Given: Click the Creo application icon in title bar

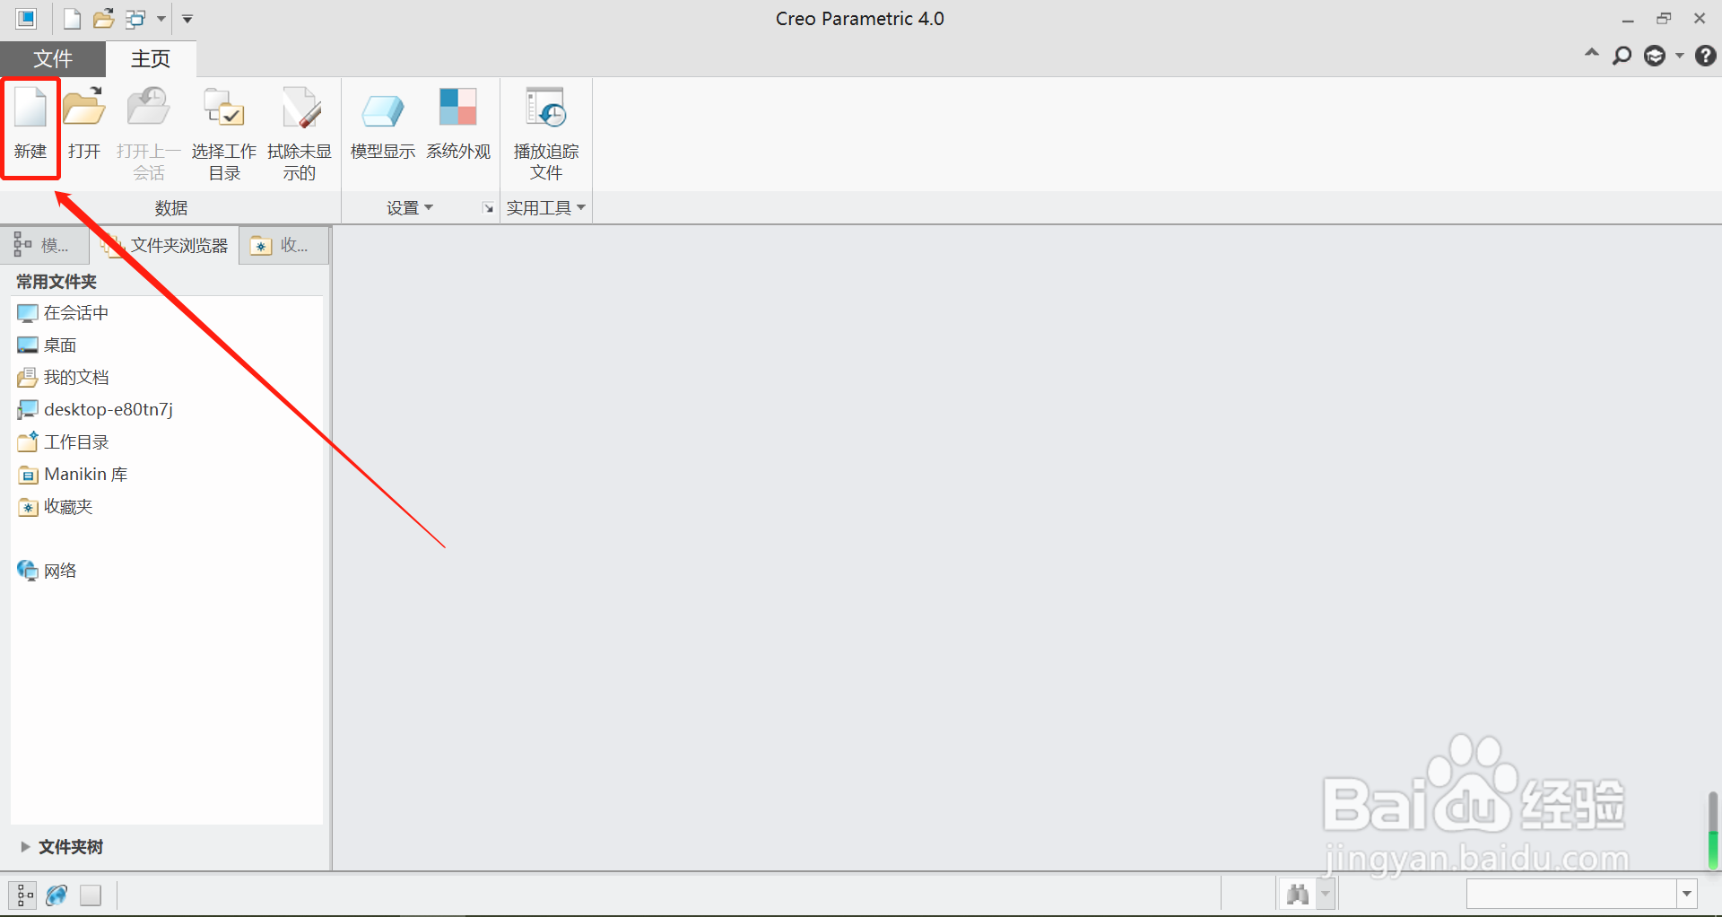Looking at the screenshot, I should [26, 18].
